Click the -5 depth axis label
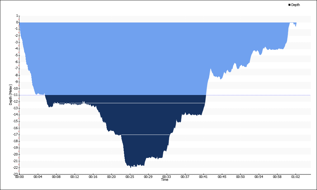This screenshot has height=190, width=317. coord(16,55)
